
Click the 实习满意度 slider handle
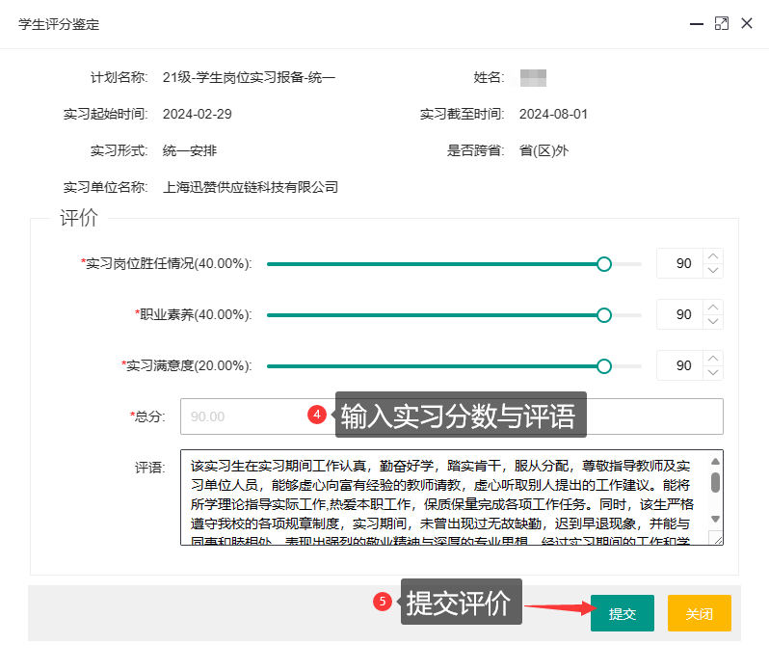coord(604,365)
